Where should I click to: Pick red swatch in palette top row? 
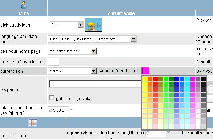coord(155,79)
